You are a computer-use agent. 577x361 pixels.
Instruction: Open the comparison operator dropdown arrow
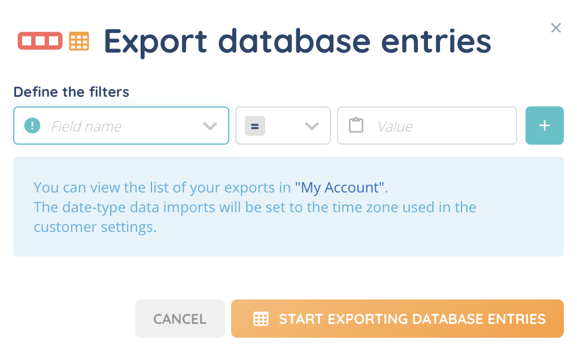pos(311,126)
